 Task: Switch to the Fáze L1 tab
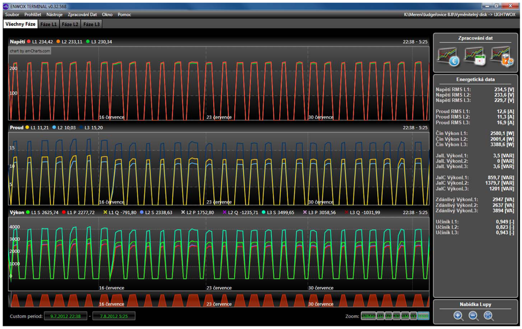click(48, 24)
